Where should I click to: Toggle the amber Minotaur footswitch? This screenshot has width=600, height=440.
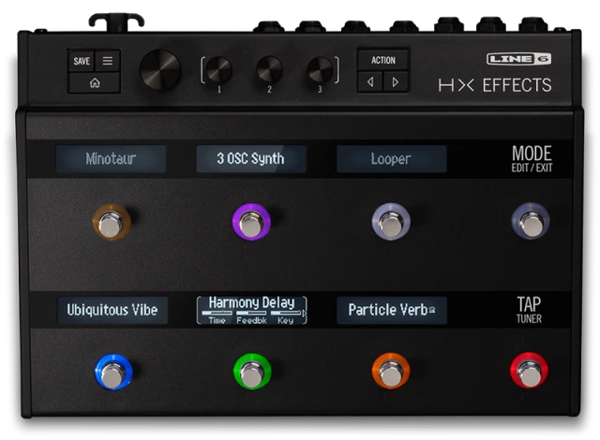coord(112,222)
